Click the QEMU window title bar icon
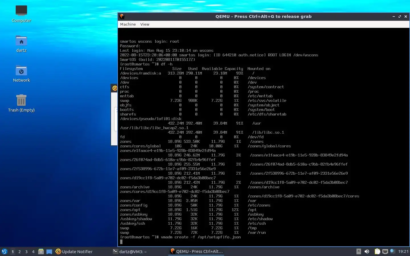 (122, 16)
